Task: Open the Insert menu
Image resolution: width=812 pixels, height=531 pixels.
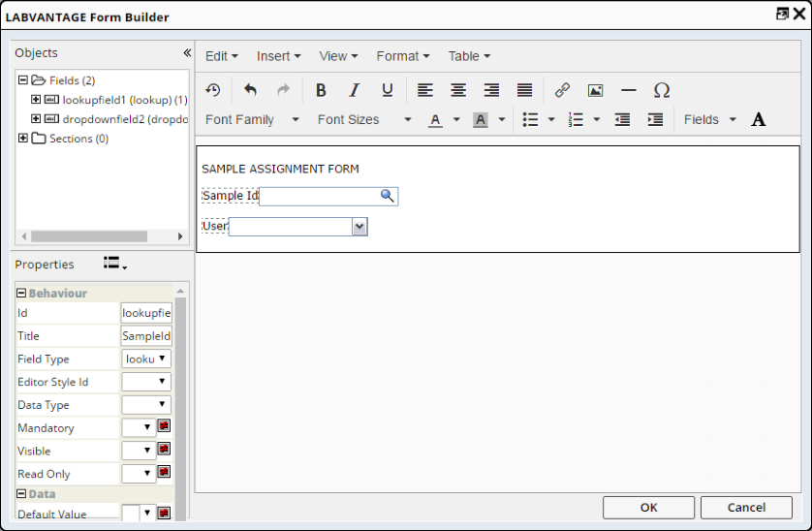Action: point(279,56)
